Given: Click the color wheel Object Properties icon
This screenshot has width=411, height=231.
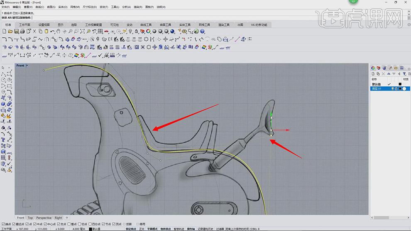Looking at the screenshot, I should pos(148,32).
